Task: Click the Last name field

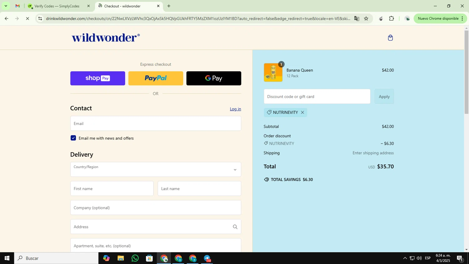Action: tap(199, 189)
